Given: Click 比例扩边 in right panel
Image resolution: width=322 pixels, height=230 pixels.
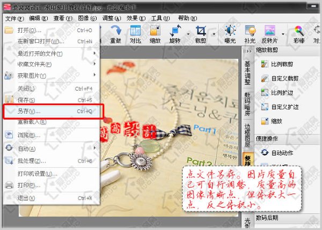Looking at the screenshot, I should pos(277,93).
